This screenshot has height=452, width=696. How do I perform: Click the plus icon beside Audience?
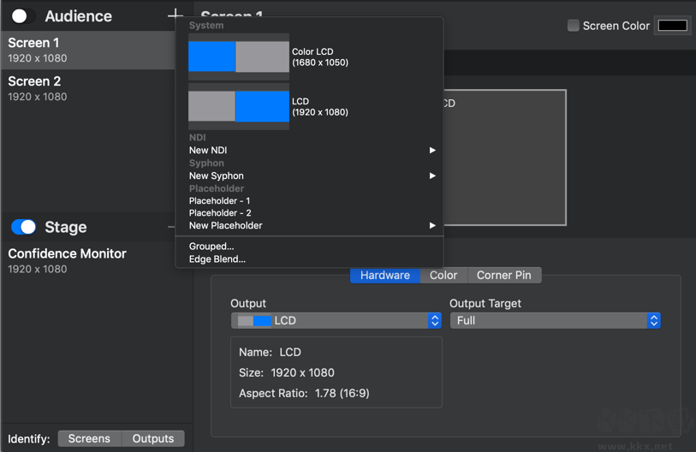click(175, 15)
